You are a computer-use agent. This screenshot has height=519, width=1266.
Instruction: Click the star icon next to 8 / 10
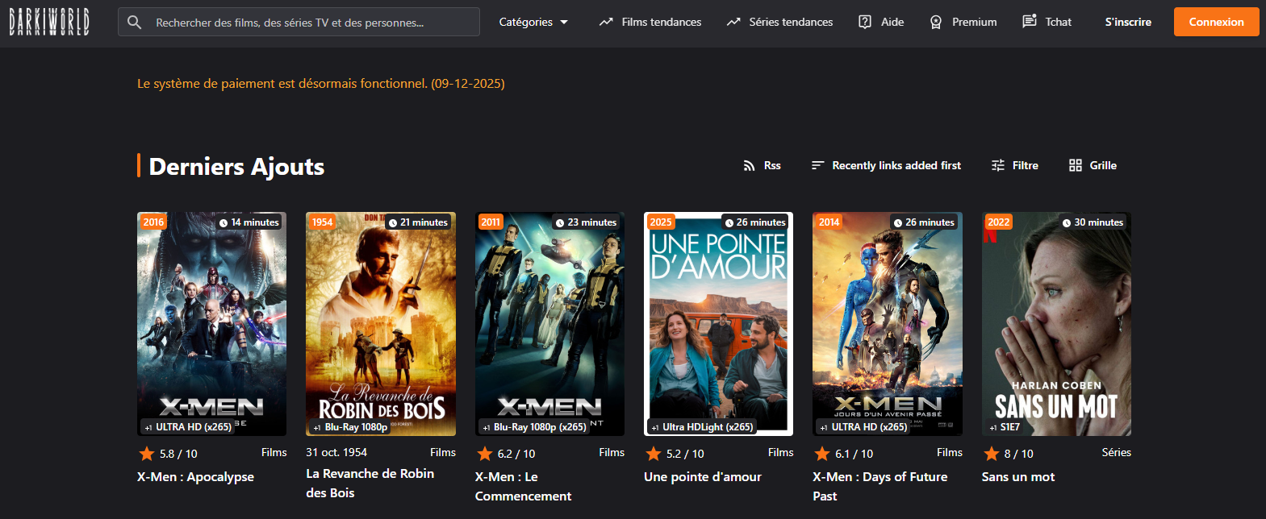(x=992, y=454)
